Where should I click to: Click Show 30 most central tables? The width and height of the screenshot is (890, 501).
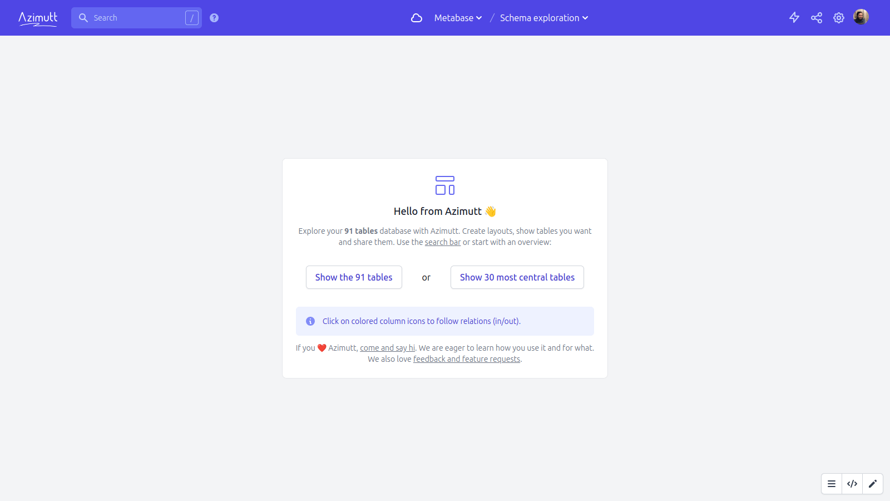(x=517, y=277)
